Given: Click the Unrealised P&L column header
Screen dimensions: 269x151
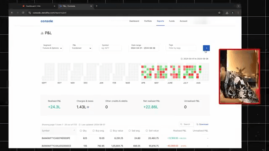Looking at the screenshot, I should 200,130.
